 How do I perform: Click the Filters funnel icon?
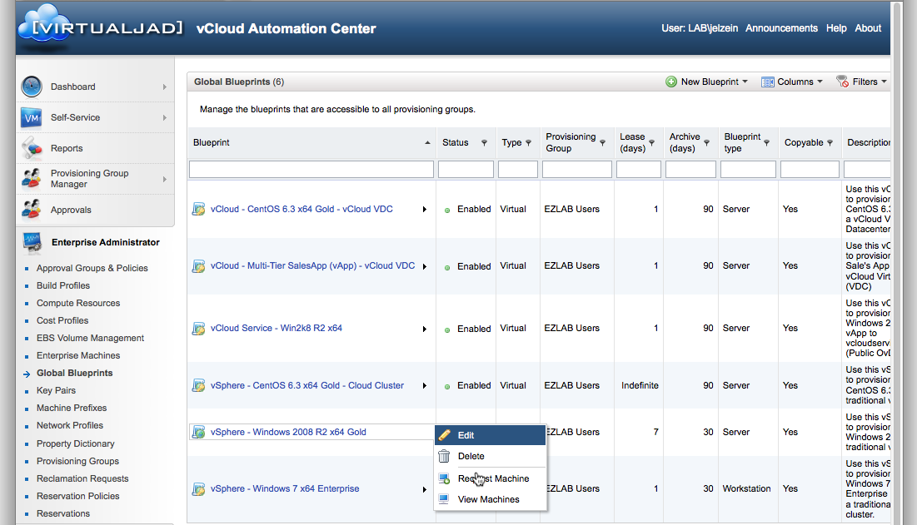(x=843, y=82)
